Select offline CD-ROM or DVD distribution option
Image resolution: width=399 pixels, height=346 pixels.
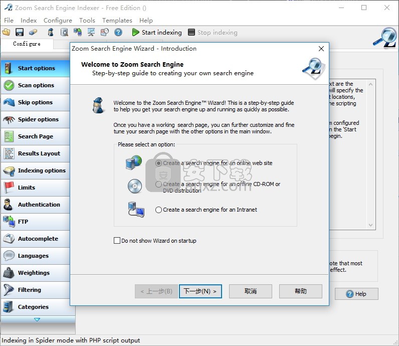(218, 187)
